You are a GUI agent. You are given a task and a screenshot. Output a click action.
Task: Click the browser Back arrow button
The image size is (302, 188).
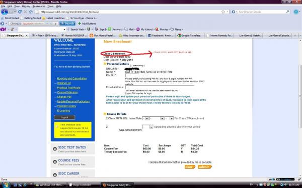4,12
